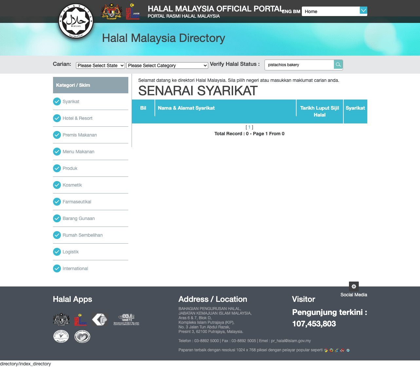
Task: Submit search with the magnifier icon
Action: [x=338, y=64]
